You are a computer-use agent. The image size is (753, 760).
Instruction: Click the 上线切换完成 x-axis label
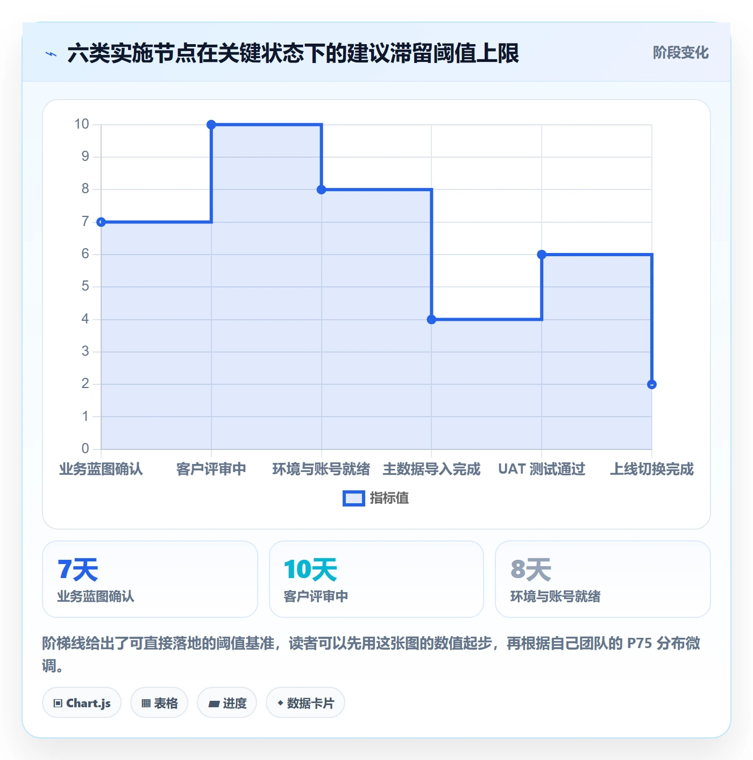coord(652,469)
